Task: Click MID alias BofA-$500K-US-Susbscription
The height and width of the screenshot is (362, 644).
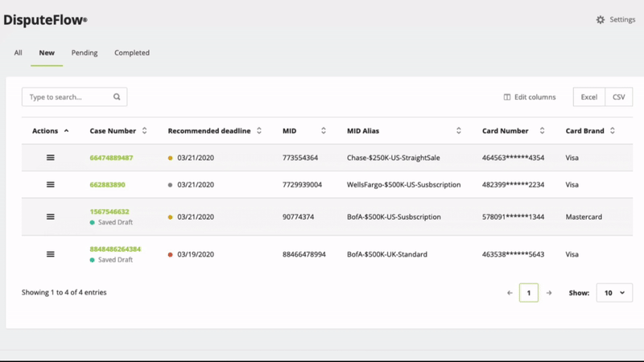Action: point(394,216)
